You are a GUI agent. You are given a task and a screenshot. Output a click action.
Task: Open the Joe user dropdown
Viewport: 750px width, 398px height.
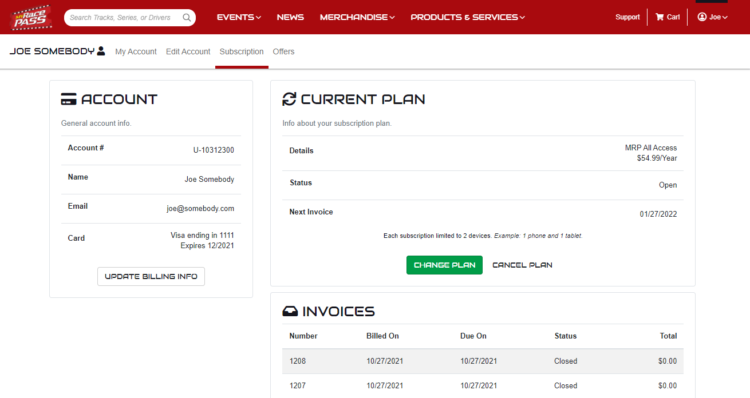[x=713, y=17]
